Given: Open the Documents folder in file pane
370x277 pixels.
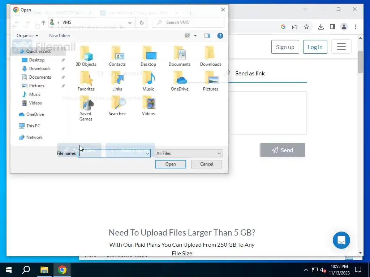Looking at the screenshot, I should (x=179, y=56).
